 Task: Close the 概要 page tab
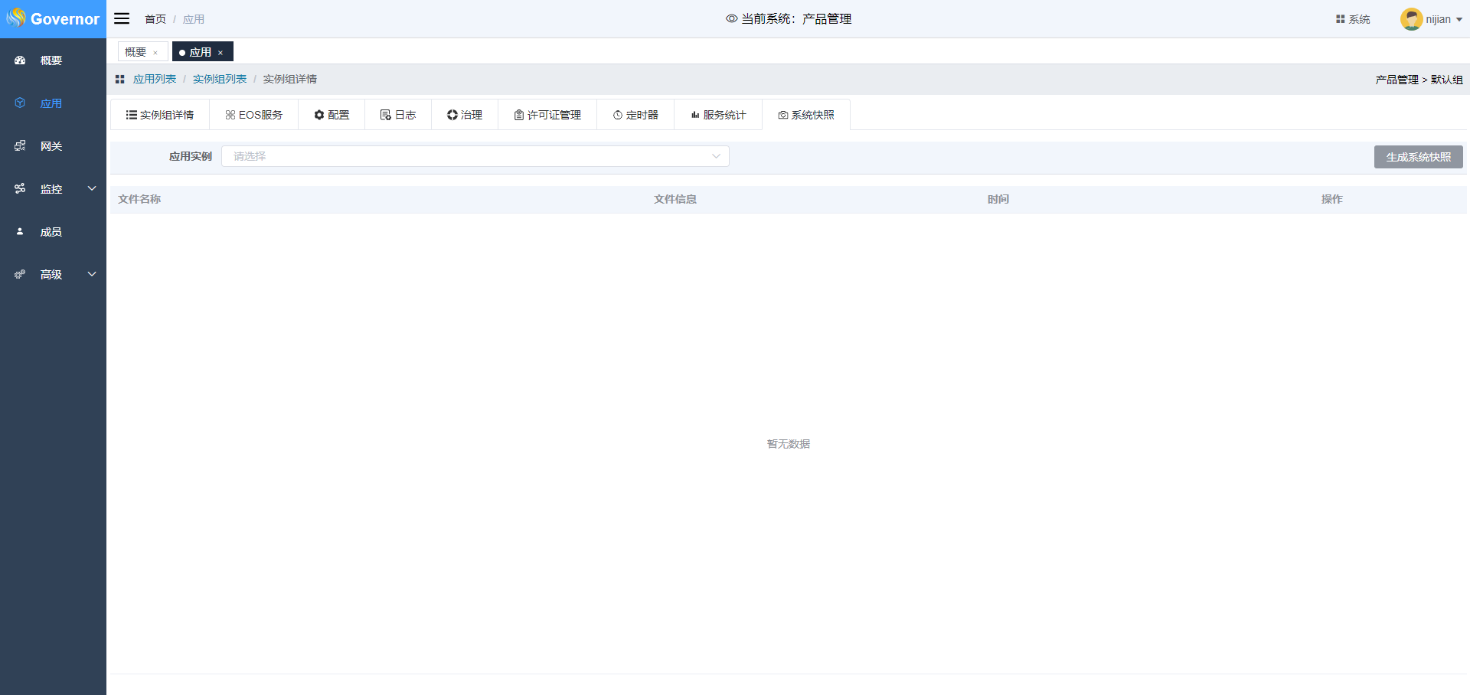click(x=155, y=53)
